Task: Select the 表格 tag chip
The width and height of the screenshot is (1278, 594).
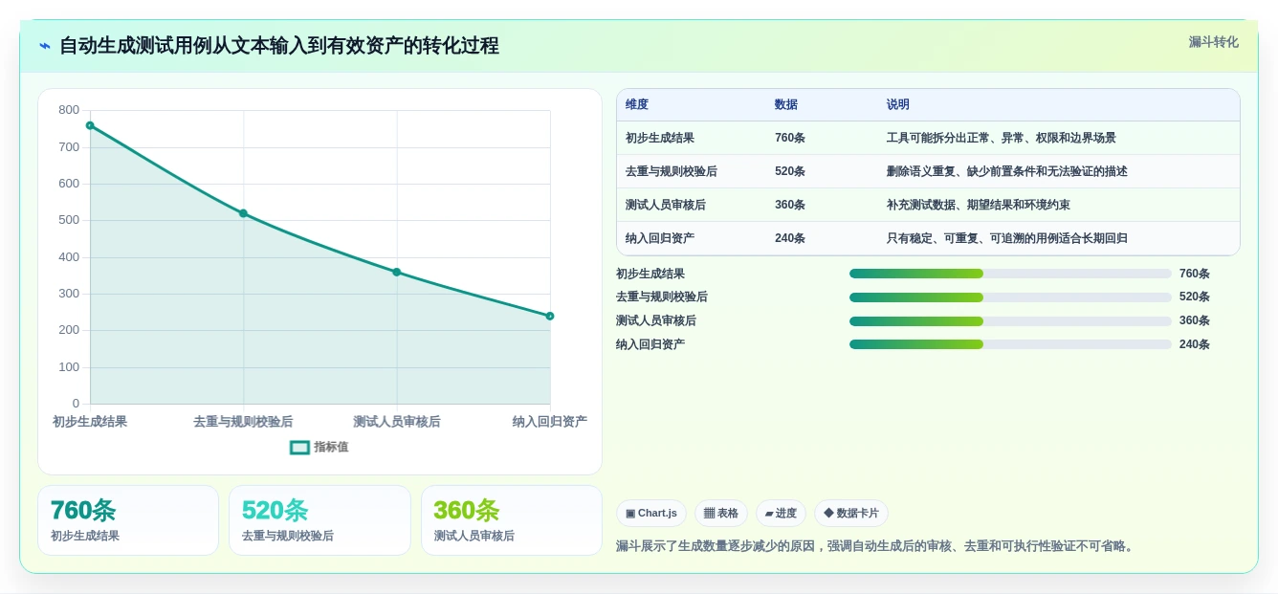Action: pos(721,513)
